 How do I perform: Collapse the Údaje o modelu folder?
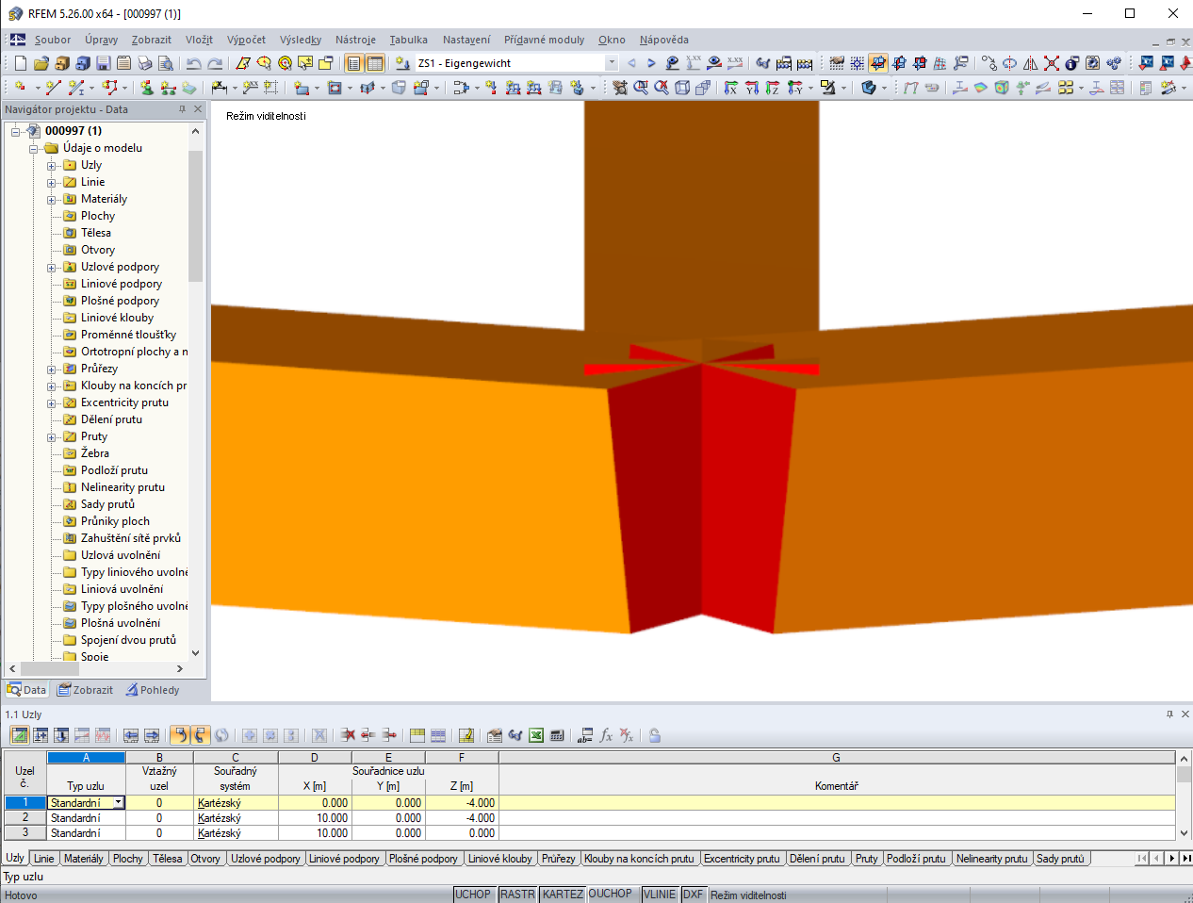35,148
